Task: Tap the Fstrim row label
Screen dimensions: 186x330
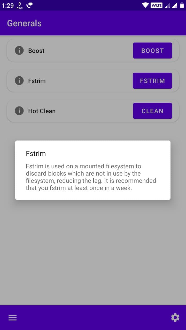Action: point(37,81)
